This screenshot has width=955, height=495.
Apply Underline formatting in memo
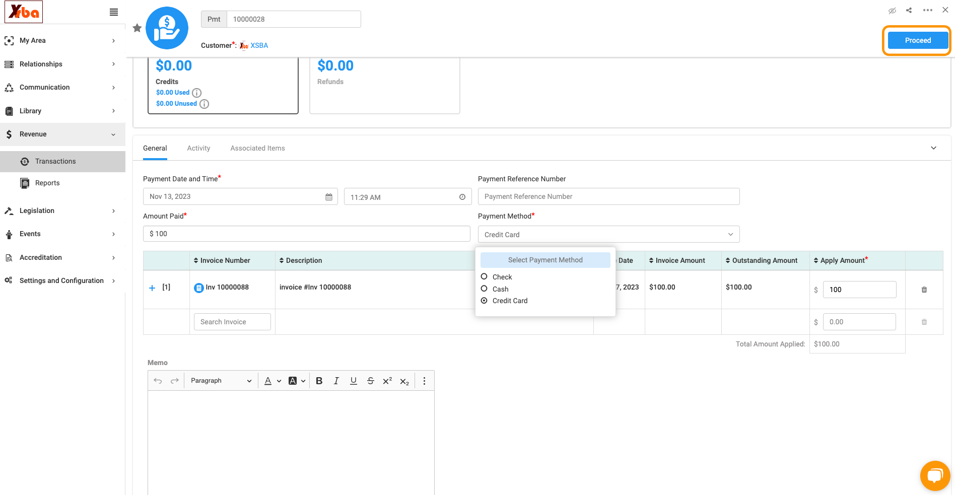tap(354, 381)
